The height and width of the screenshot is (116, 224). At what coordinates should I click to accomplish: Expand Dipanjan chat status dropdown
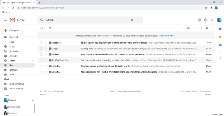pos(17,100)
